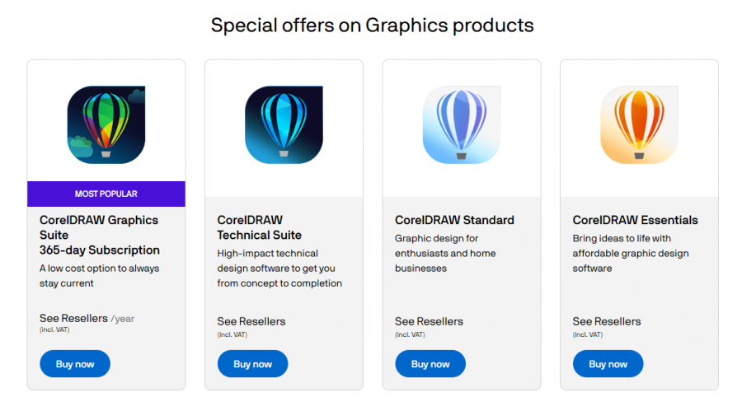The height and width of the screenshot is (416, 742).
Task: Click the 'A low cost option' description text
Action: (100, 276)
